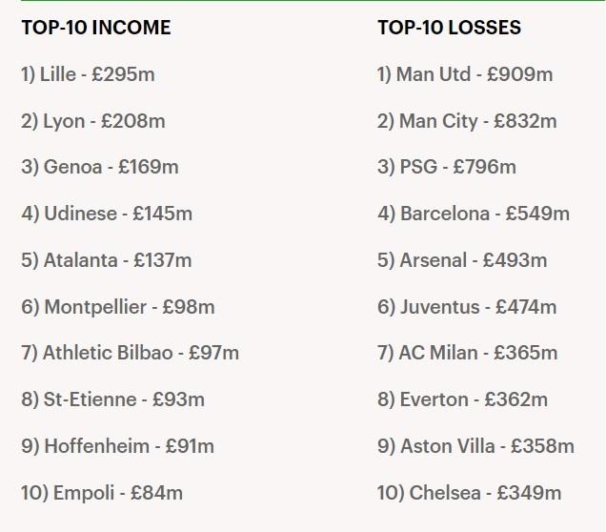Select the Everton £362m entry
This screenshot has height=532, width=606.
click(462, 399)
